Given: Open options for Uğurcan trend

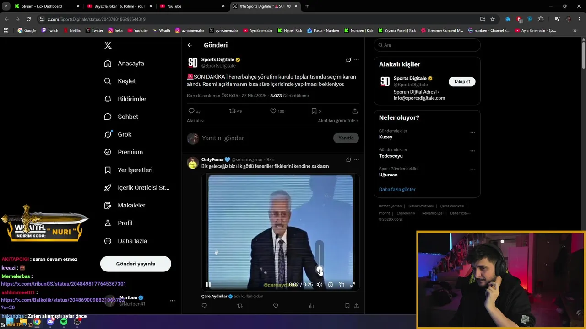Looking at the screenshot, I should coord(472,170).
